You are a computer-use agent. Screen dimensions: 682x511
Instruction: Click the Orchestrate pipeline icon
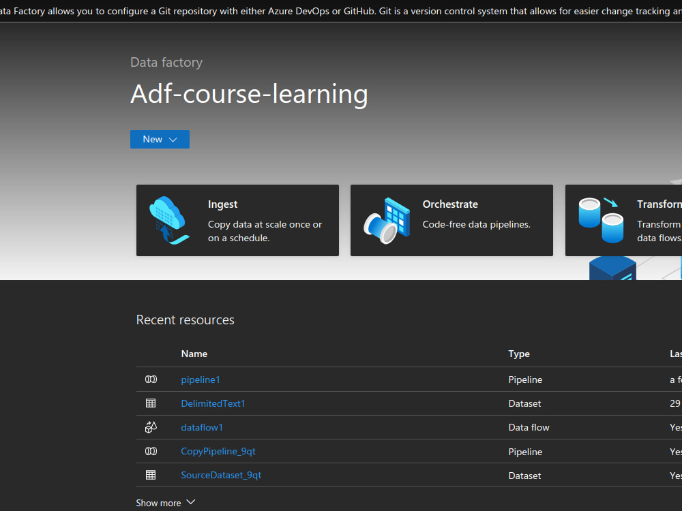[387, 220]
